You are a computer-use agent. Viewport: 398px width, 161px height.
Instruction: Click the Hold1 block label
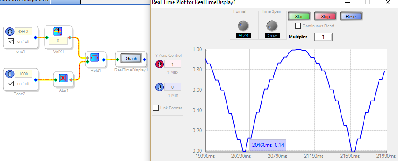click(96, 70)
